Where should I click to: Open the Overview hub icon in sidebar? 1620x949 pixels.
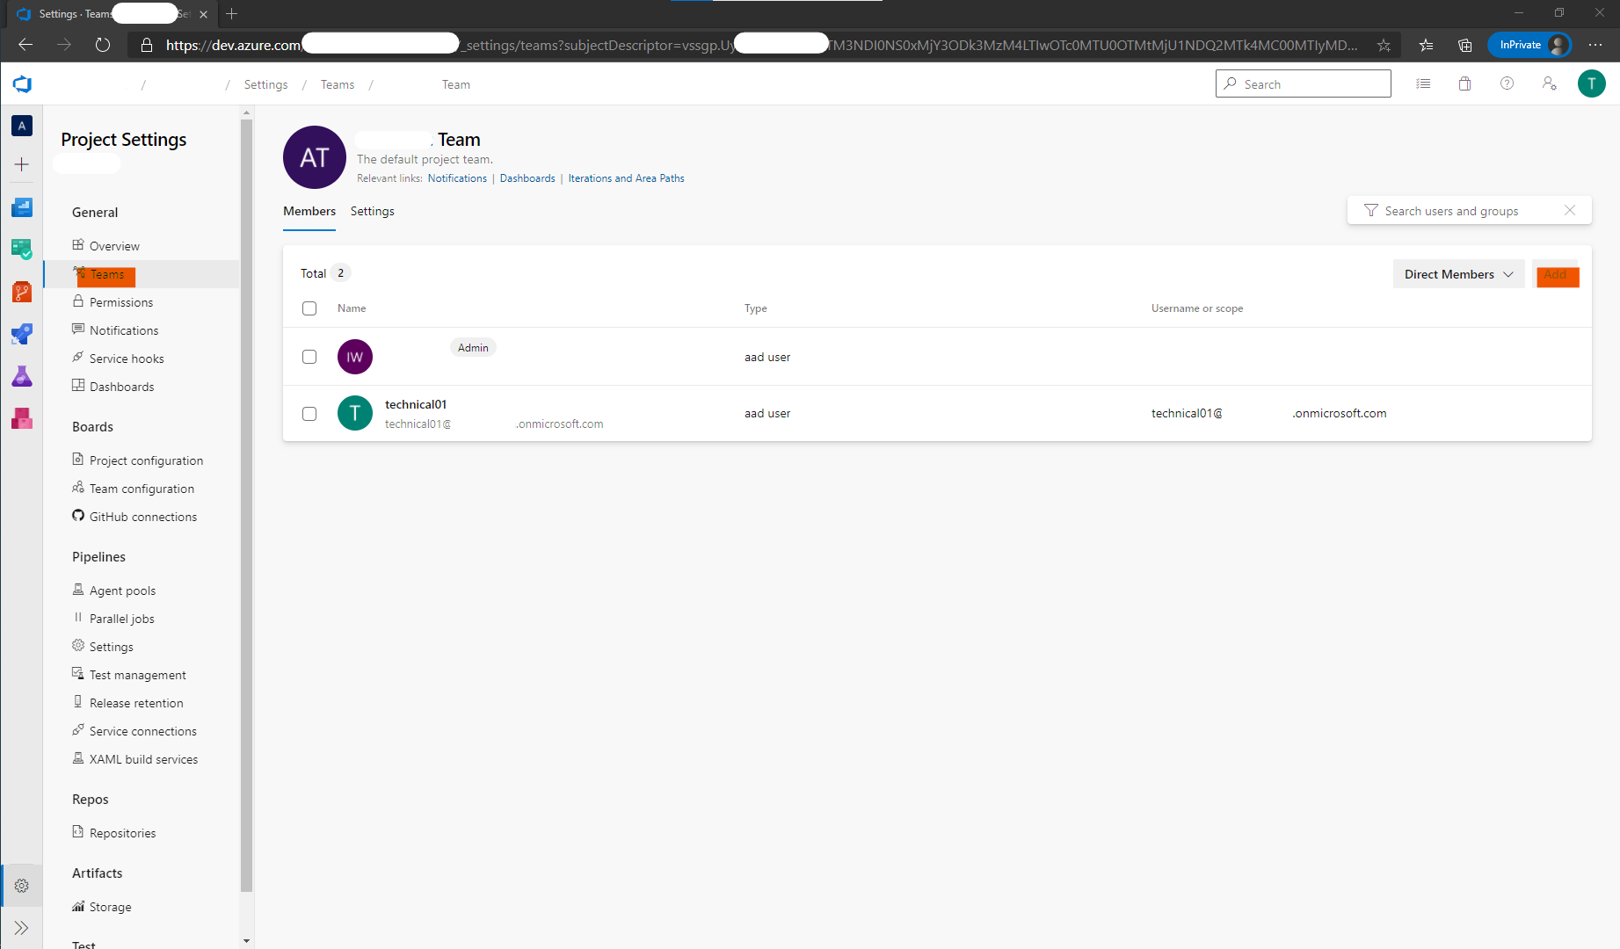coord(22,207)
